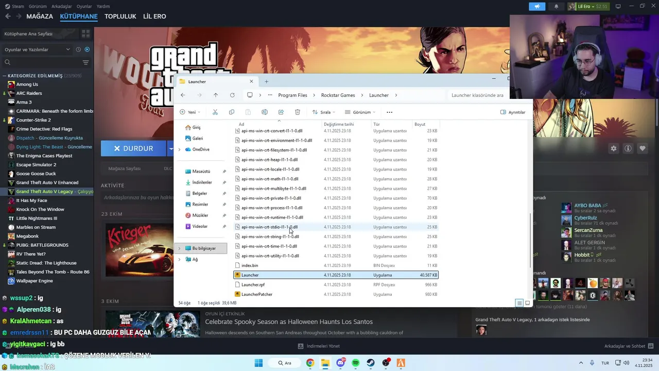The height and width of the screenshot is (371, 659).
Task: Open the Yeni new item dropdown
Action: [190, 112]
